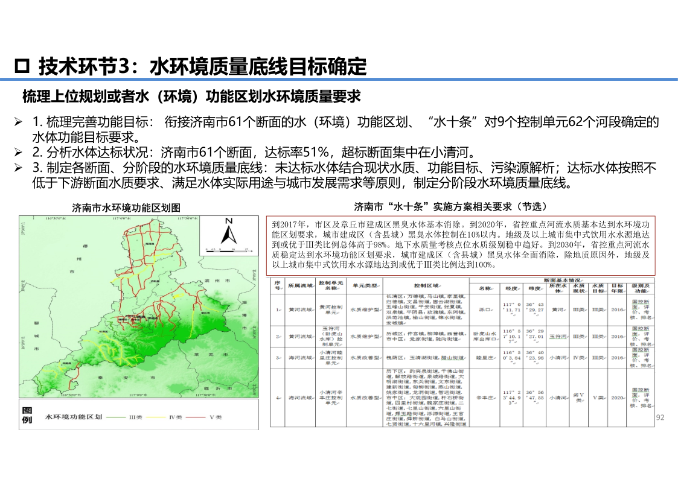The image size is (678, 479).
Task: Click the section name cell '睦里庄'
Action: pos(485,358)
